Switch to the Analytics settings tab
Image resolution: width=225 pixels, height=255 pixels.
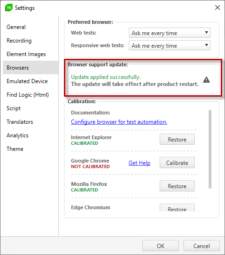tap(17, 135)
